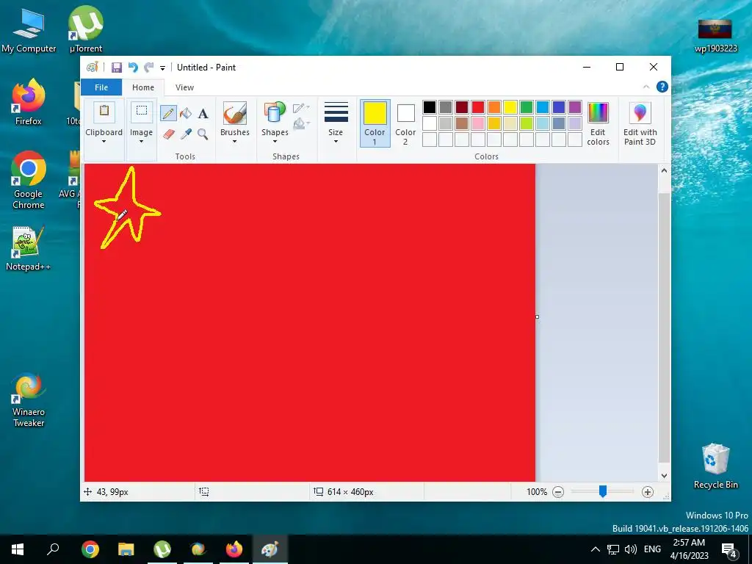This screenshot has height=564, width=752.
Task: Expand the Shapes dropdown arrow
Action: point(275,142)
